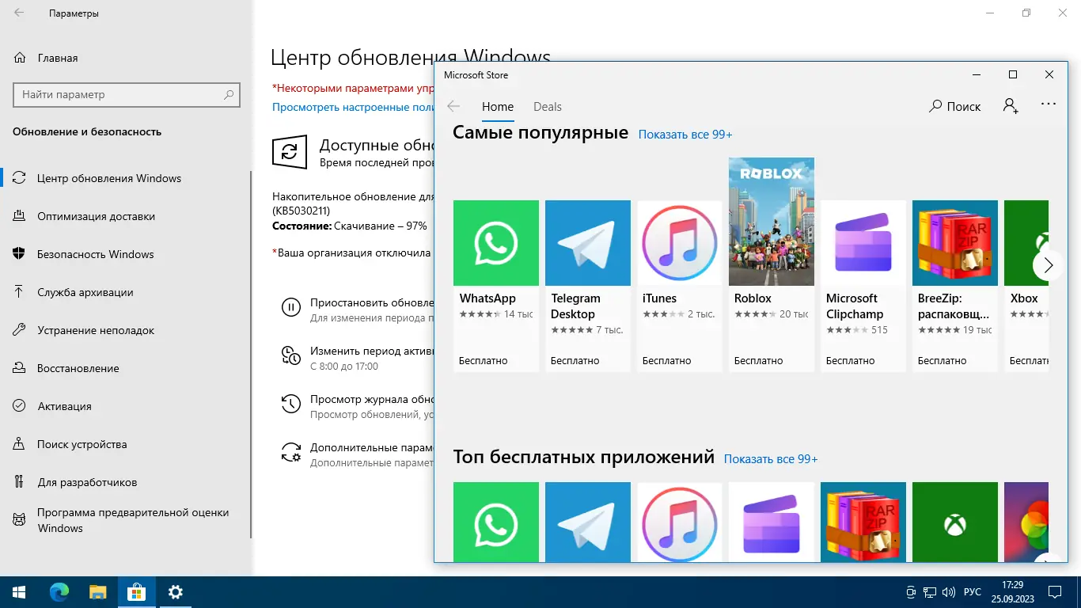Click the Settings sidebar scrollbar
Image resolution: width=1081 pixels, height=608 pixels.
pyautogui.click(x=251, y=354)
